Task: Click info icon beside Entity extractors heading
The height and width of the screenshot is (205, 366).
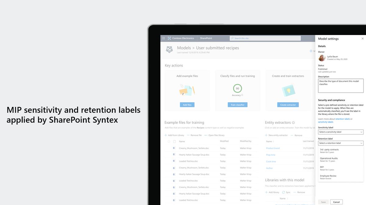Action: pyautogui.click(x=293, y=122)
